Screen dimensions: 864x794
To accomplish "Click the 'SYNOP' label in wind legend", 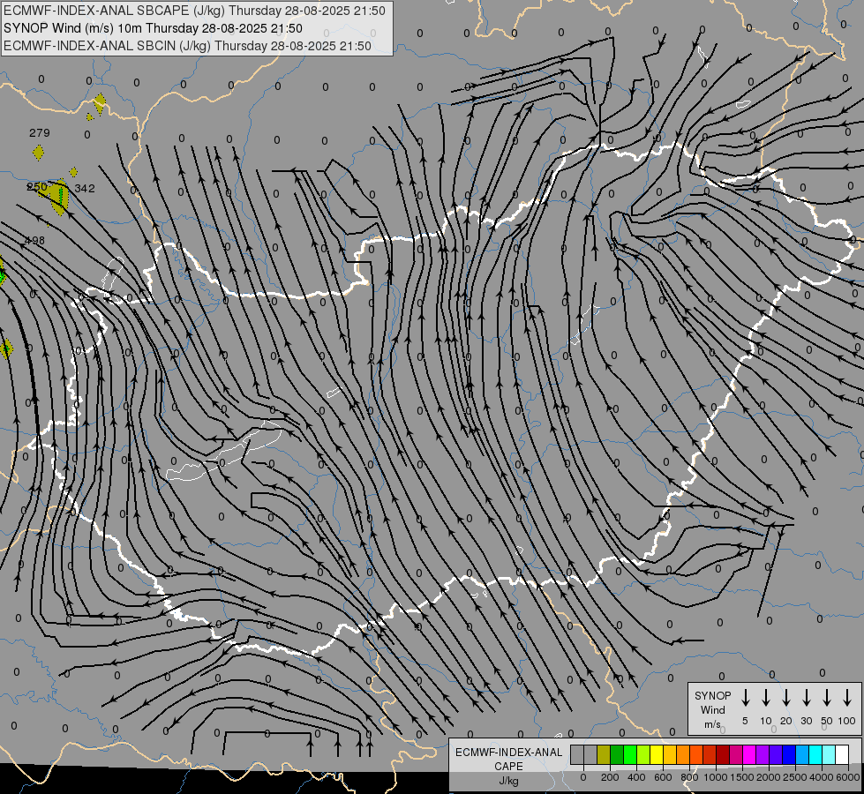I will coord(712,696).
